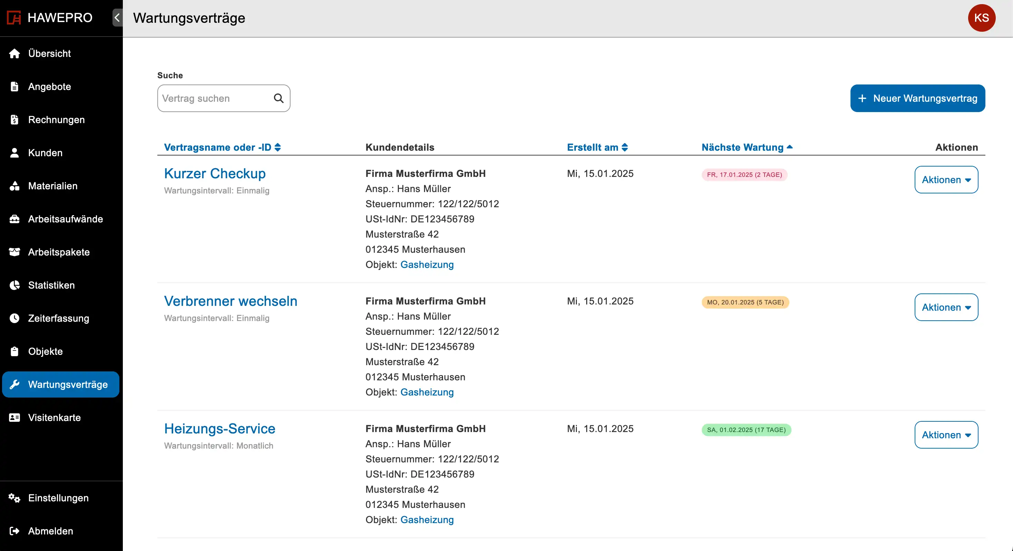
Task: Click Abmelden in the sidebar
Action: 50,530
